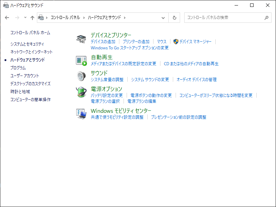Click the title bar window icon
Image resolution: width=276 pixels, height=207 pixels.
coord(6,5)
